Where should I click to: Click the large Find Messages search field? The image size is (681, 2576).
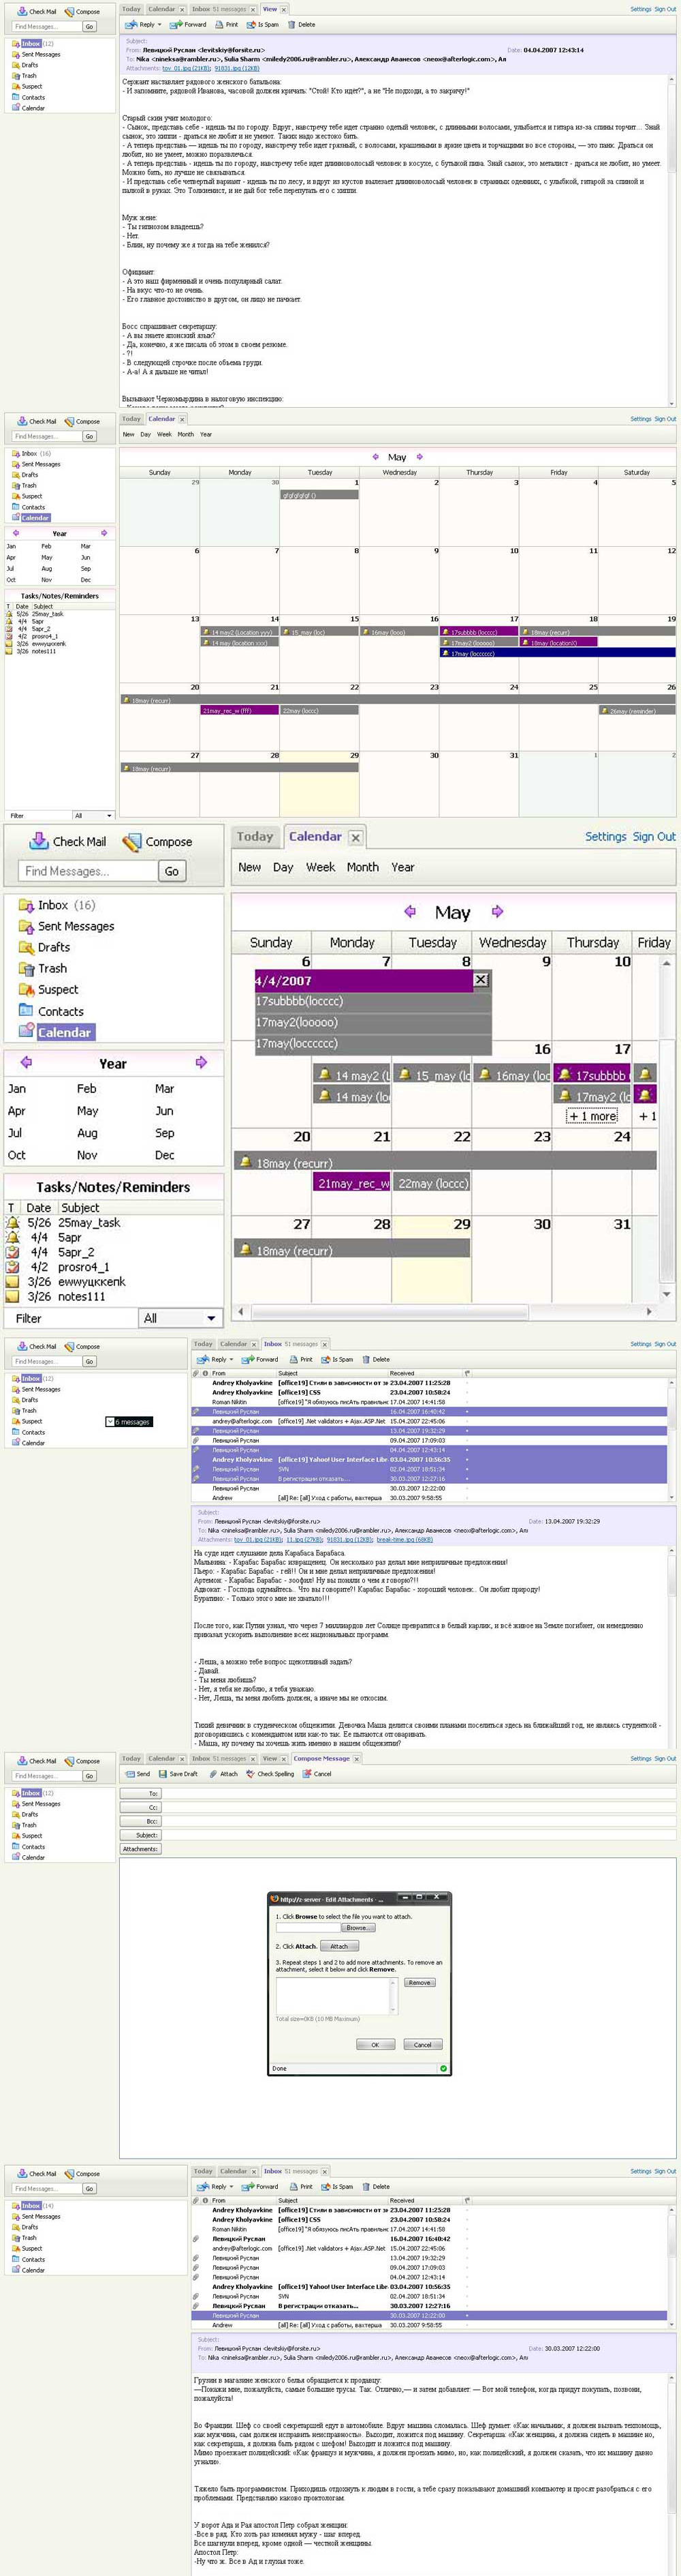[88, 871]
